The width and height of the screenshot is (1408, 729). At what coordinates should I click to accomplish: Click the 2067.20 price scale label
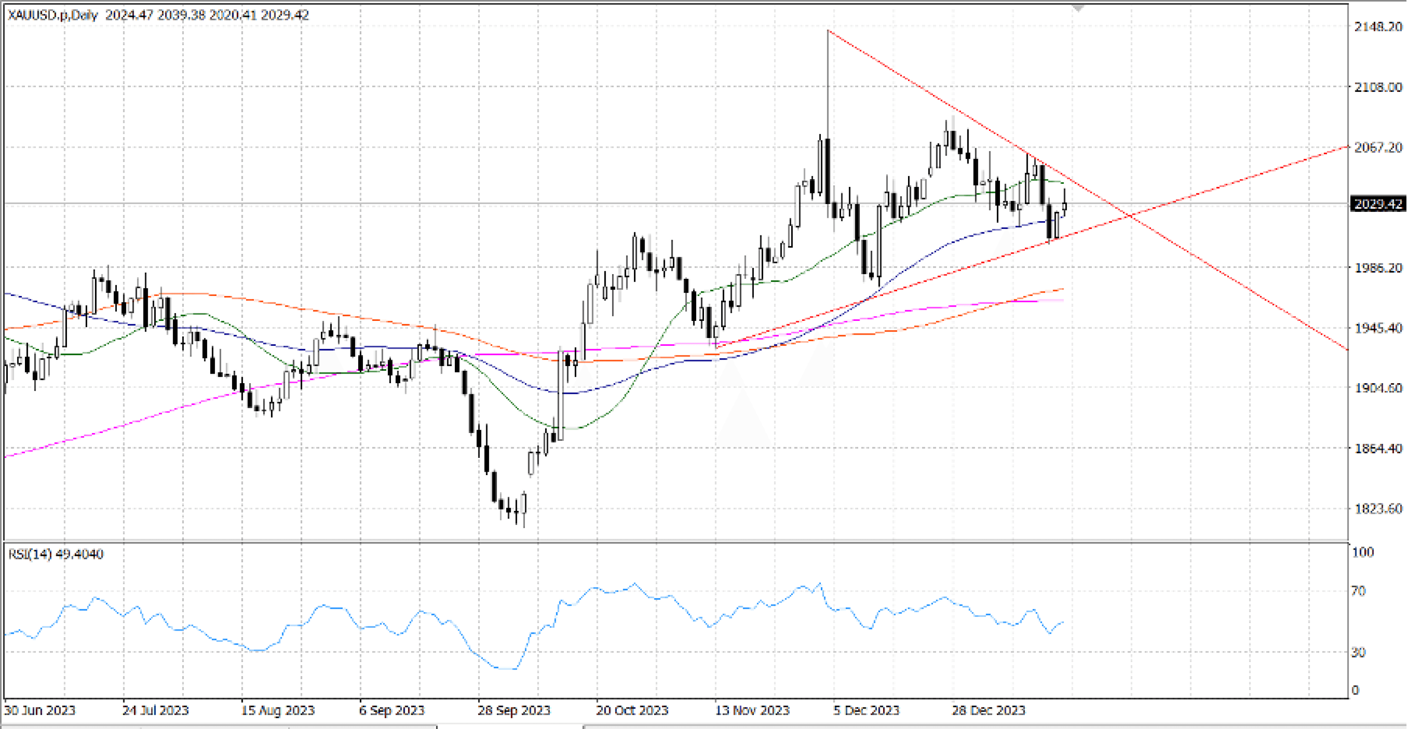[x=1378, y=147]
